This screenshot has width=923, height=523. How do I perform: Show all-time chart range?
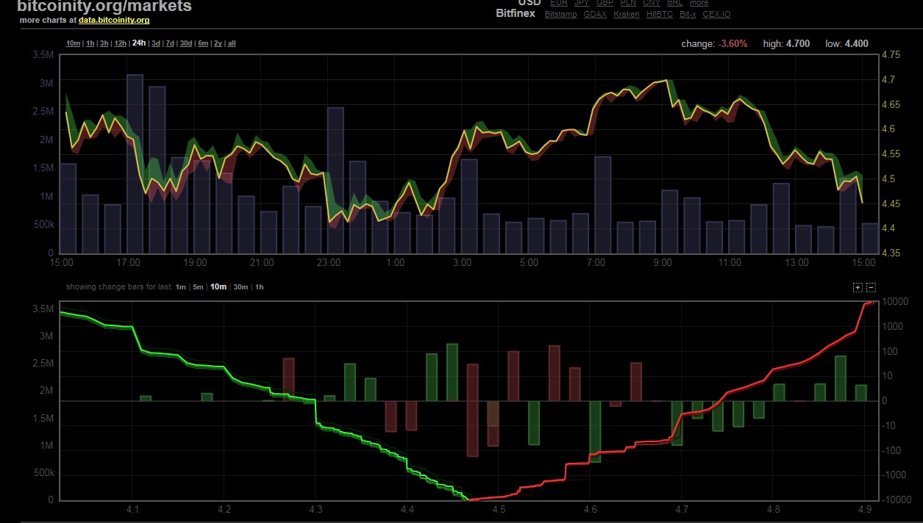(x=232, y=43)
